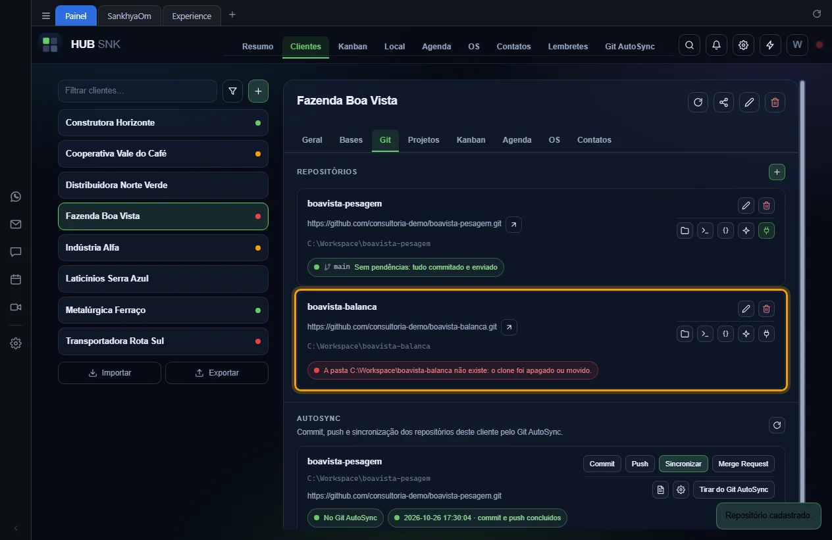Add a new tab with the plus icon
This screenshot has height=540, width=832.
pyautogui.click(x=232, y=15)
